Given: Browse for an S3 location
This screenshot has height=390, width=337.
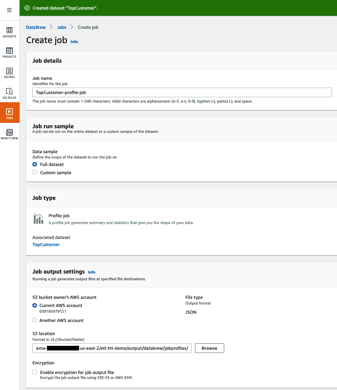Looking at the screenshot, I should tap(210, 348).
